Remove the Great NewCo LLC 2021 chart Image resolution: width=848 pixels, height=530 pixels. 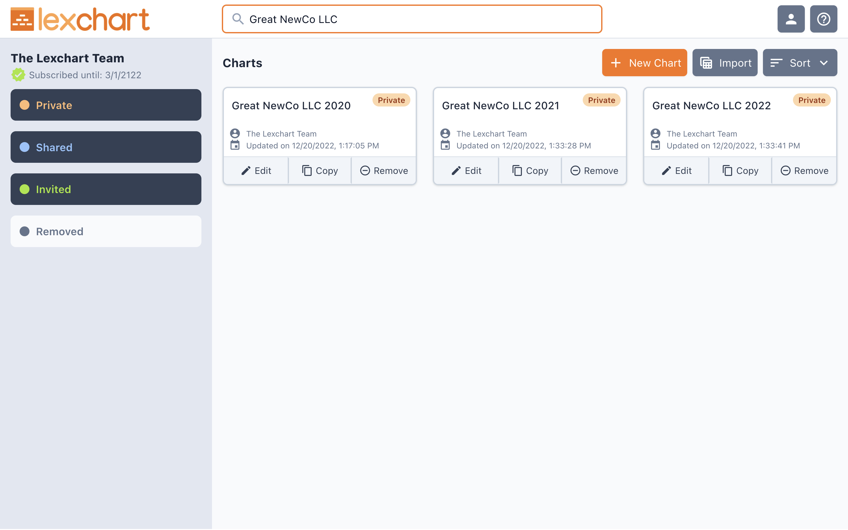click(594, 171)
